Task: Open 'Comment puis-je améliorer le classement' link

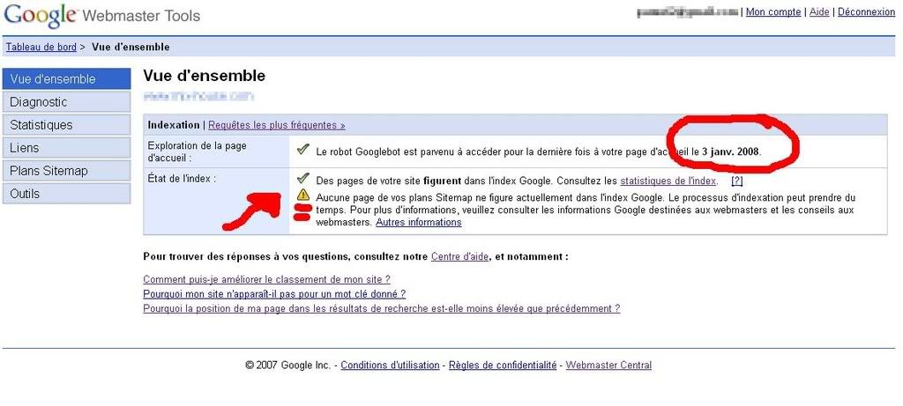Action: coord(266,279)
